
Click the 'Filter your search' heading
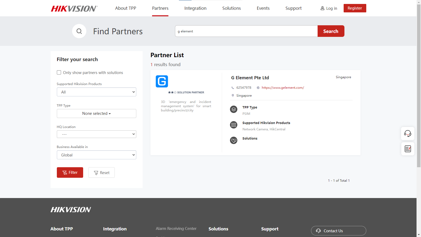pyautogui.click(x=77, y=60)
